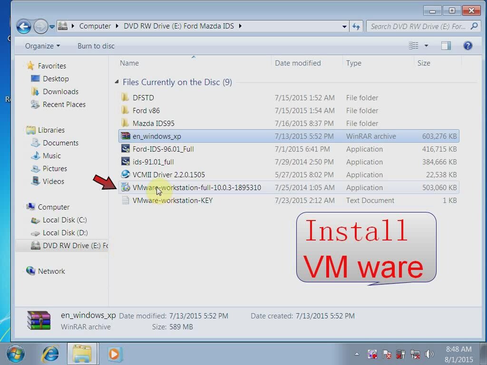This screenshot has width=487, height=365.
Task: Expand the address bar history dropdown
Action: (x=344, y=27)
